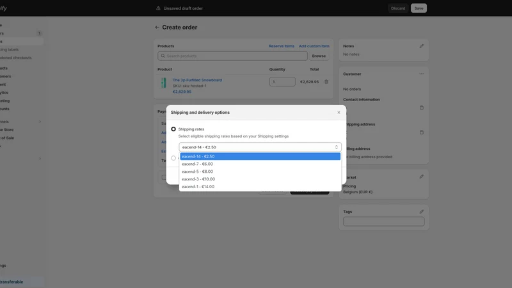
Task: Select eacend-3 - €10.00 rate option
Action: click(x=260, y=179)
